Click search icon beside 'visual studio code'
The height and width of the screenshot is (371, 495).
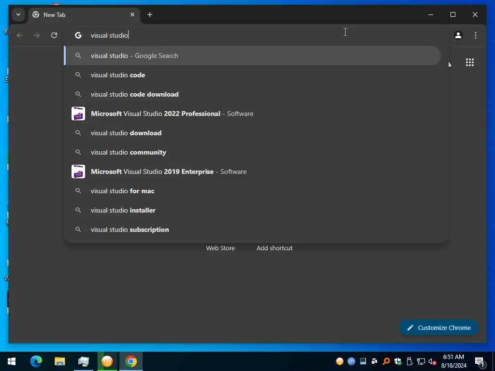[78, 75]
